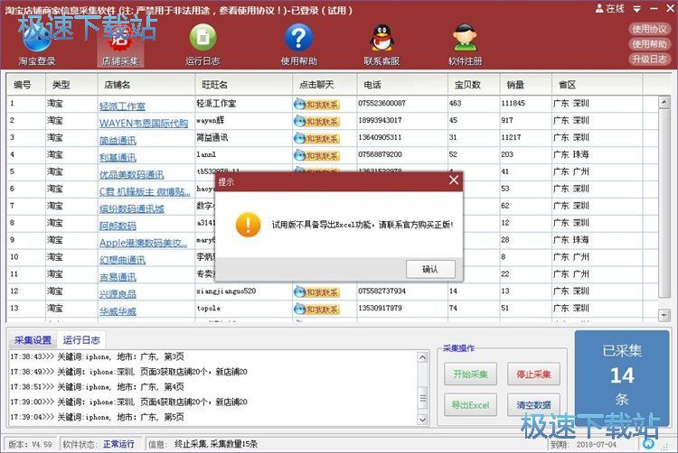The width and height of the screenshot is (678, 453).
Task: Switch to the 运行日志 bottom tab
Action: coord(81,340)
